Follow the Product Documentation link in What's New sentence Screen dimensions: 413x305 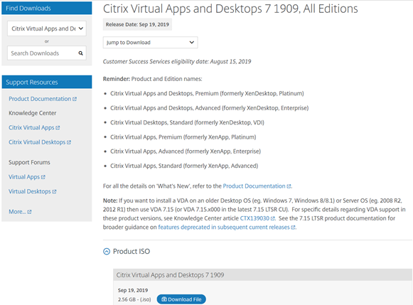[257, 186]
